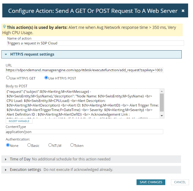This screenshot has width=193, height=191.
Task: Click the Name of action field
Action: pyautogui.click(x=96, y=43)
